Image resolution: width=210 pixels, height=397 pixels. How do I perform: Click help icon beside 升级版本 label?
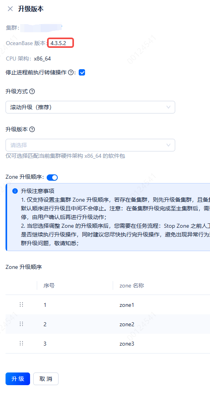32,129
